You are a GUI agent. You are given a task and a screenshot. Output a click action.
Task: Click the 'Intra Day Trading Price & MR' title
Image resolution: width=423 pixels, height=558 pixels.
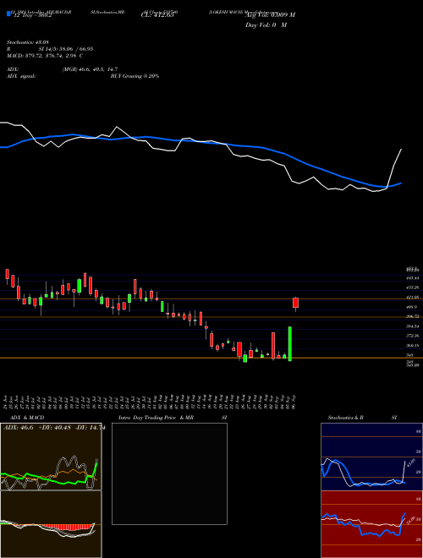[156, 418]
